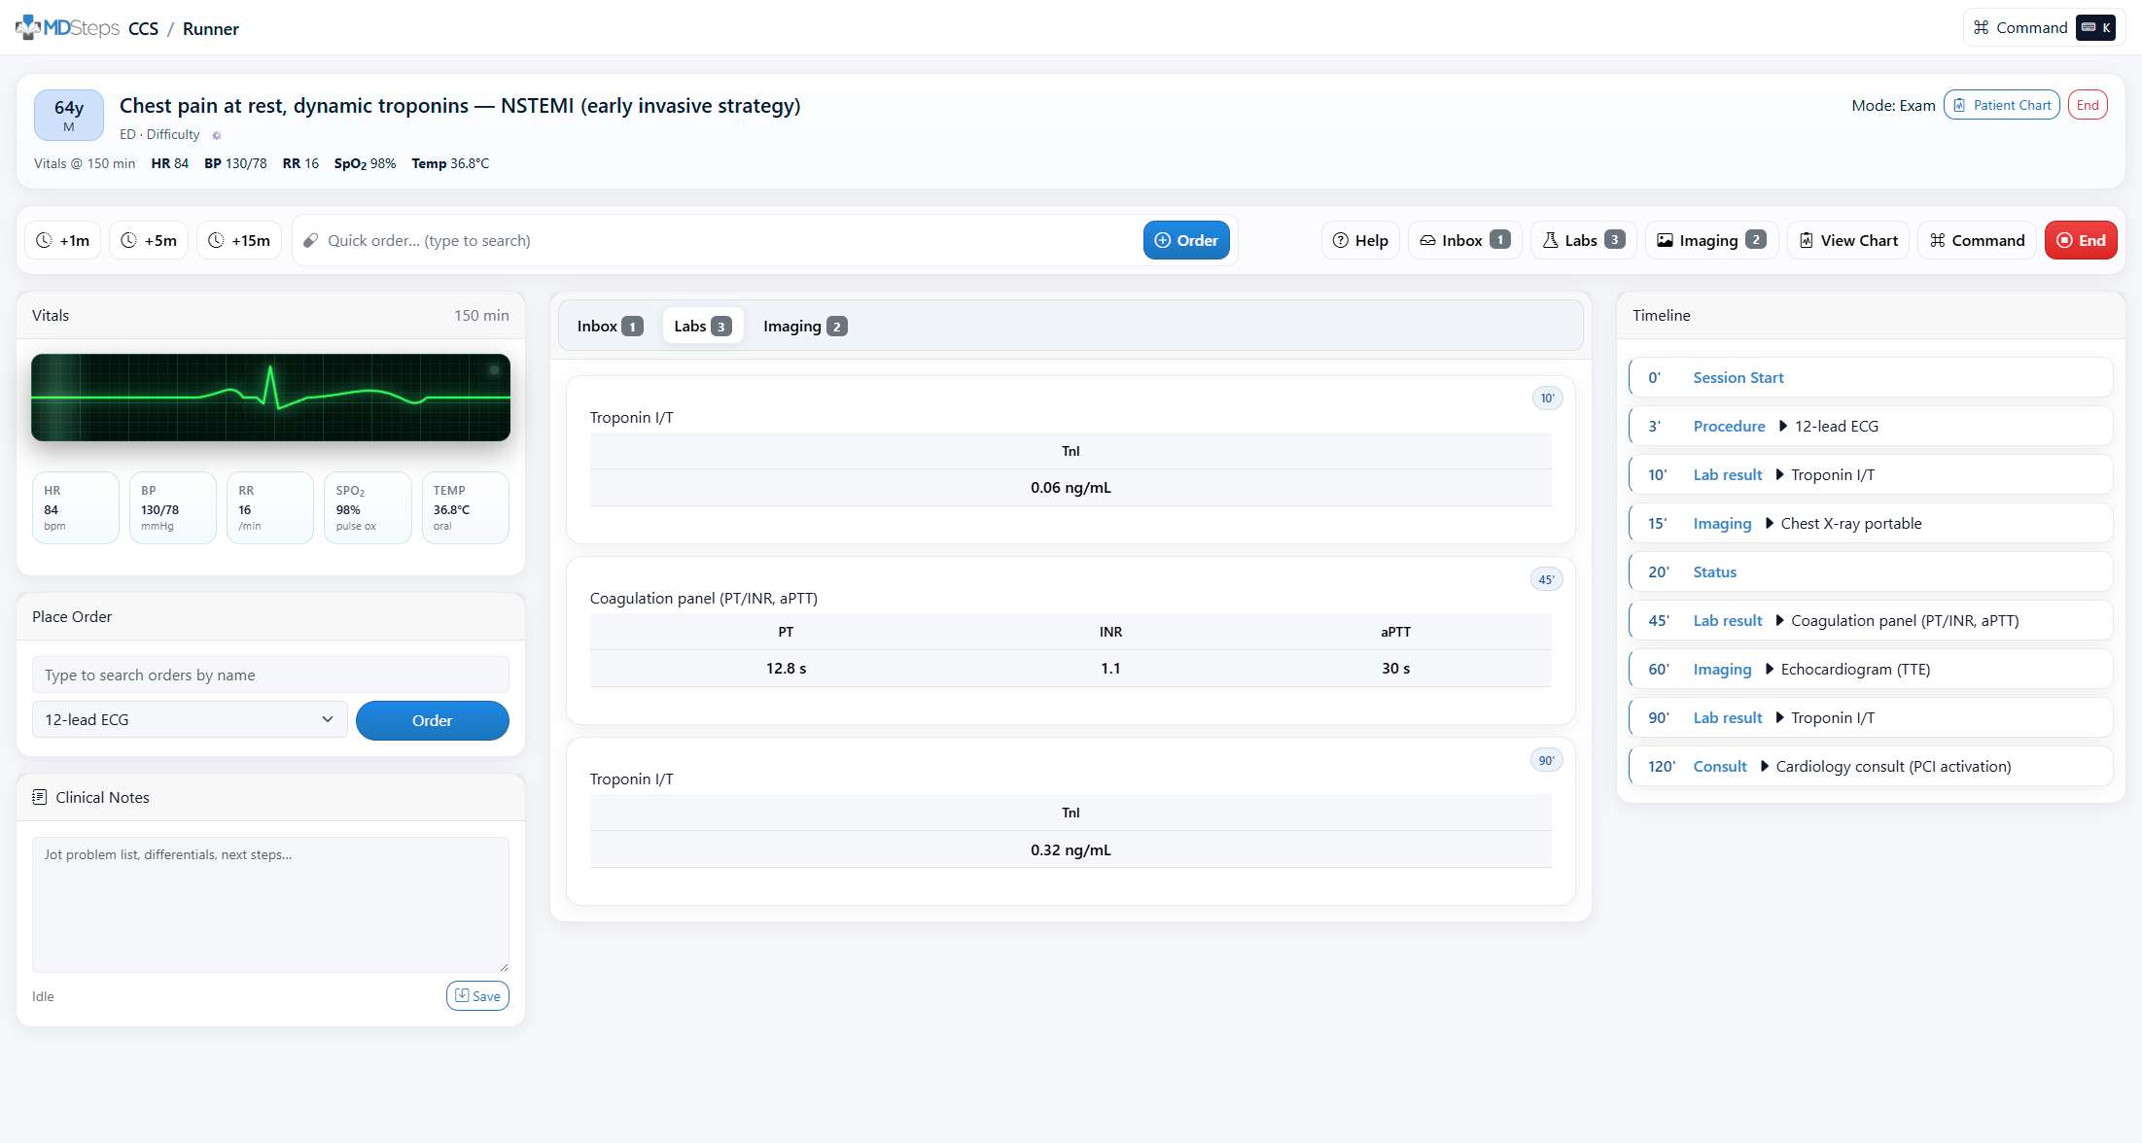Open Help via the question-mark icon
Viewport: 2142px width, 1143px height.
[x=1341, y=240]
